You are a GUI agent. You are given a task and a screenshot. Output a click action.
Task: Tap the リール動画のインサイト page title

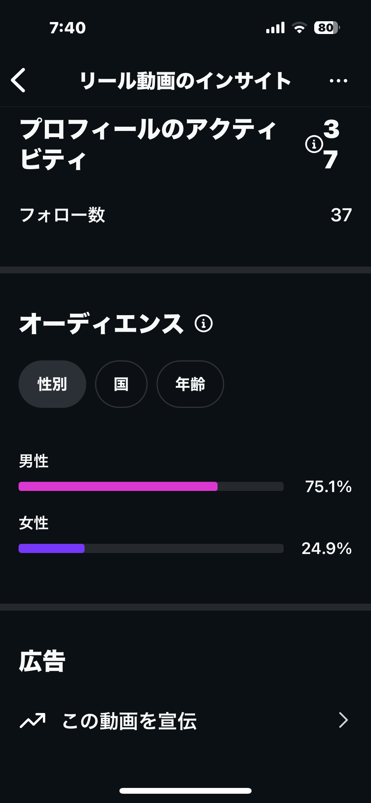185,81
